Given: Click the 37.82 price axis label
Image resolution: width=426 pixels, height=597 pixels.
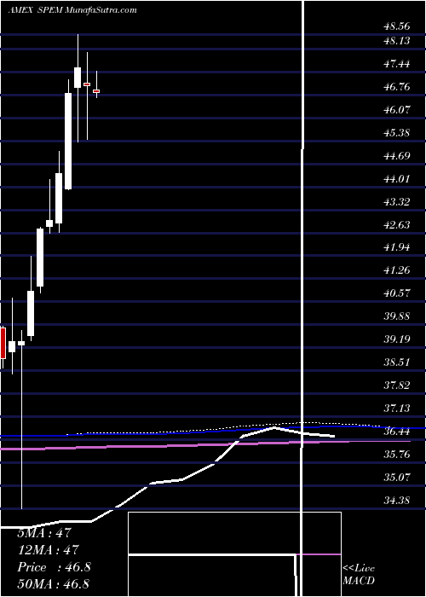Looking at the screenshot, I should tap(397, 385).
